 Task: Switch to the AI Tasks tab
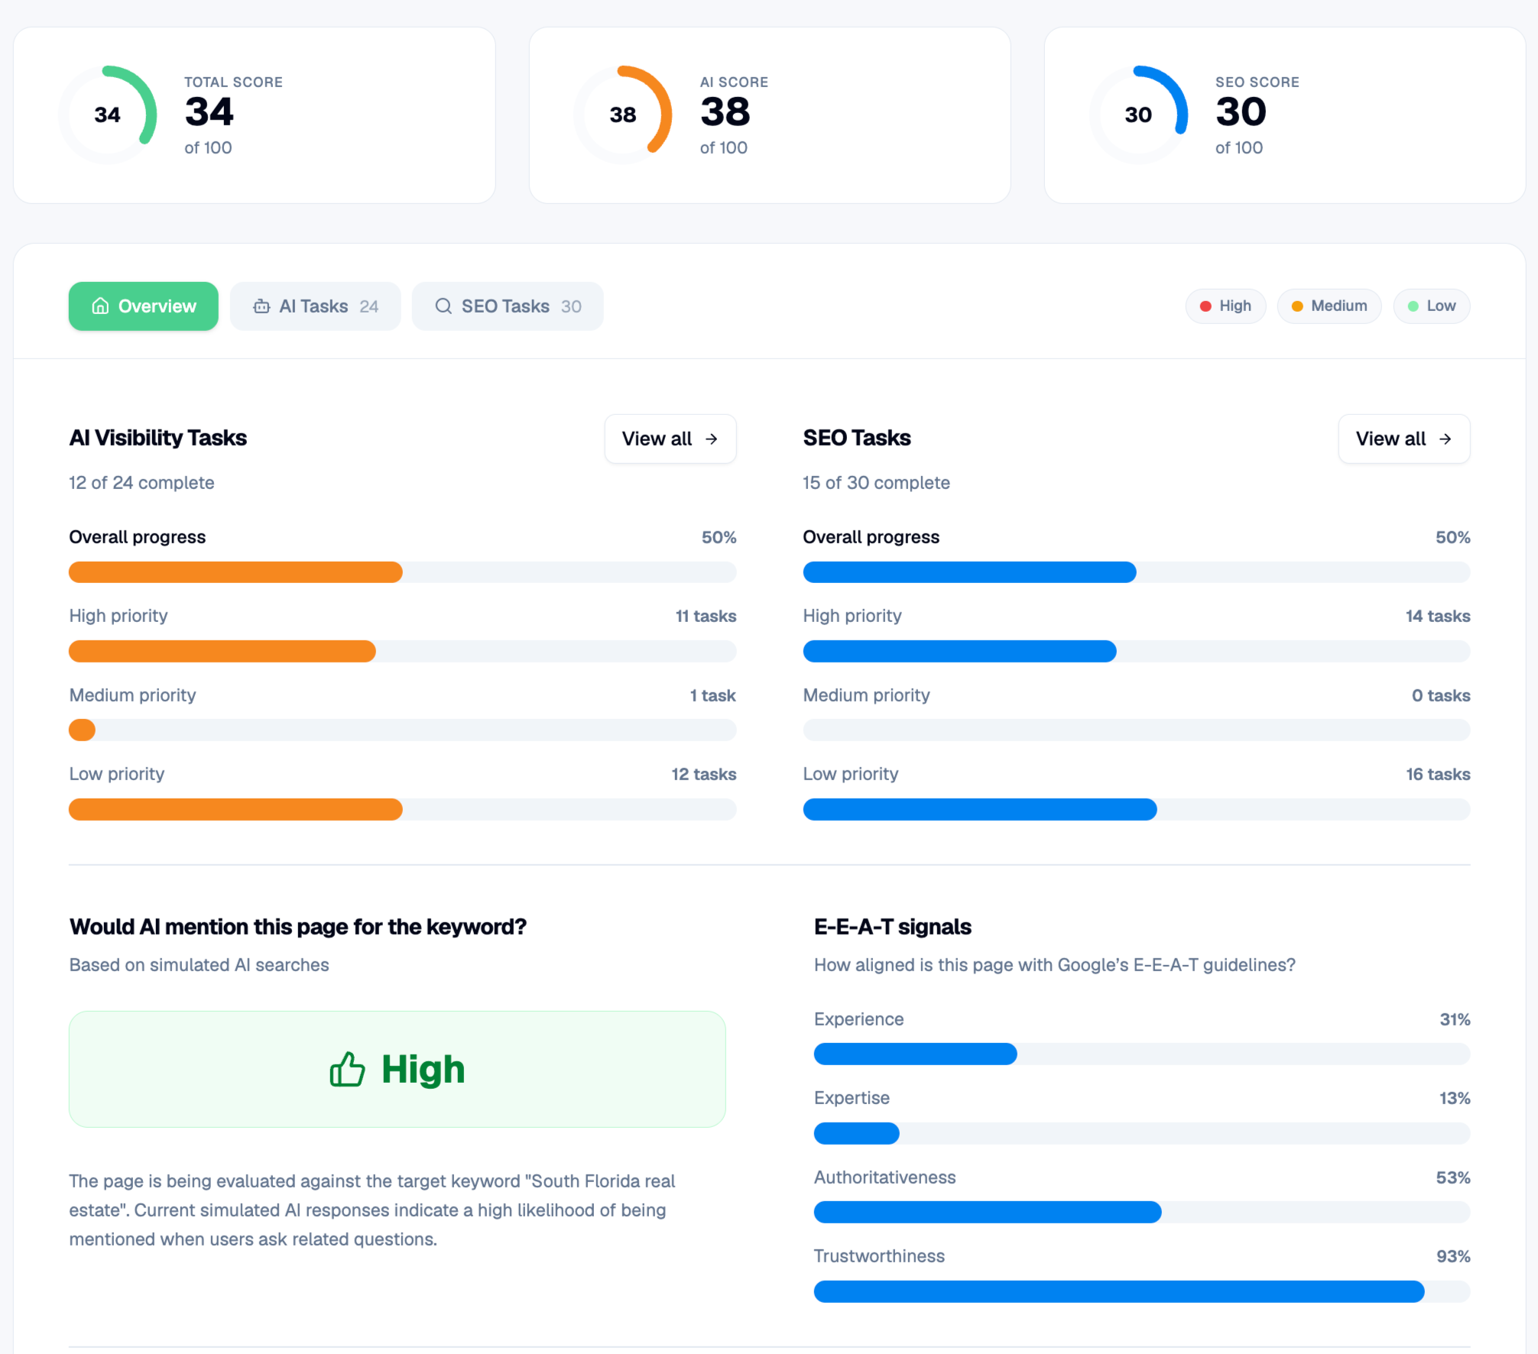[316, 306]
